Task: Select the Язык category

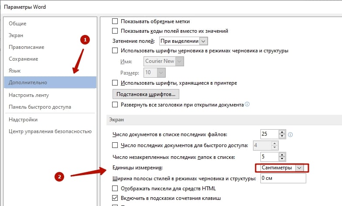Action: (x=15, y=71)
